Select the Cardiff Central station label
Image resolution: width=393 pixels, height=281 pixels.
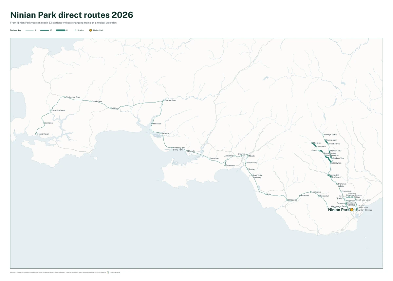pyautogui.click(x=365, y=210)
